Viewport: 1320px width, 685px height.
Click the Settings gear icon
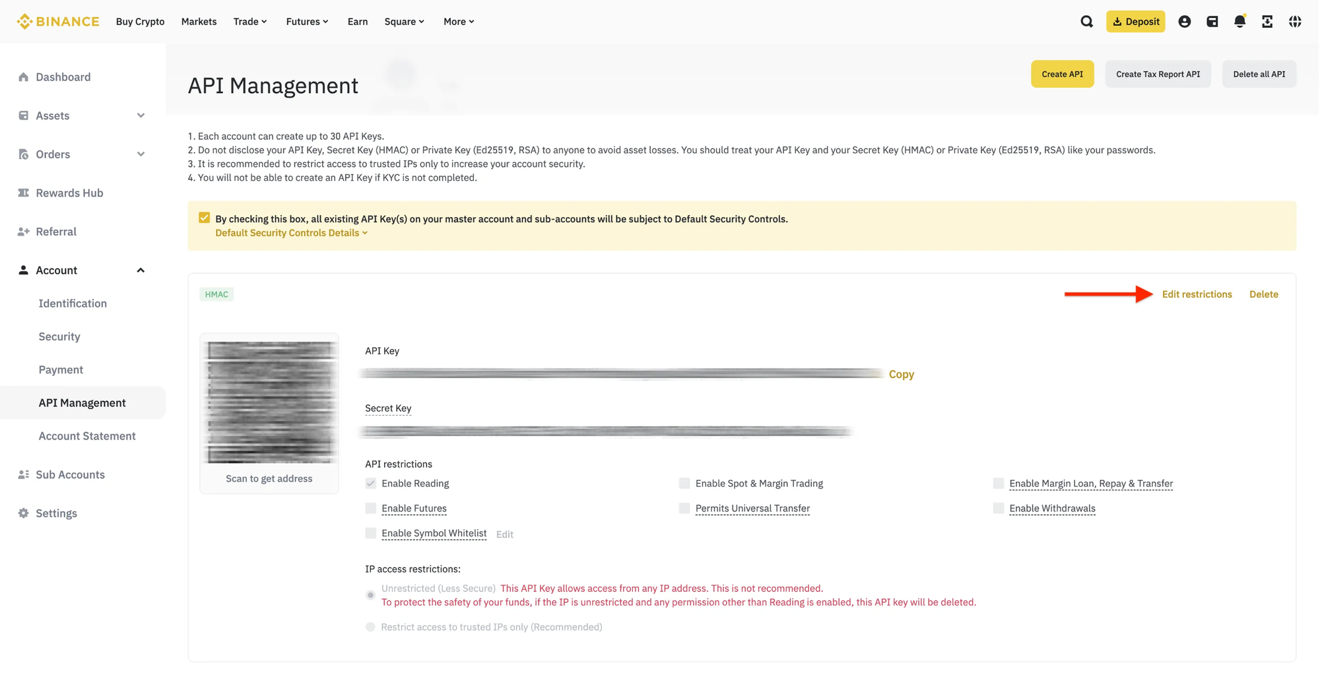24,513
